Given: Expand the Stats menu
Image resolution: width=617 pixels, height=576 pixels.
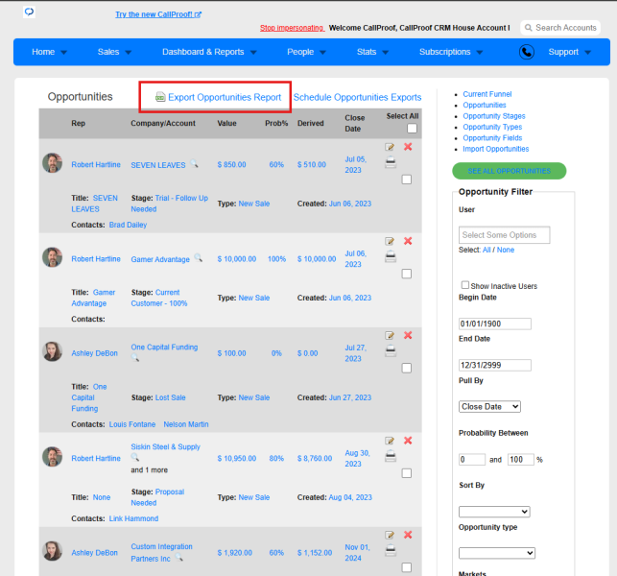Looking at the screenshot, I should pos(372,52).
